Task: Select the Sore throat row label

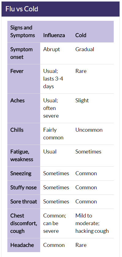Action: (x=24, y=202)
